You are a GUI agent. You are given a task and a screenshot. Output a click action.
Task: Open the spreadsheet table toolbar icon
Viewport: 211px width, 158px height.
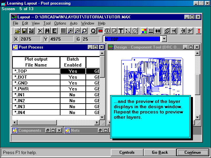click(x=63, y=31)
